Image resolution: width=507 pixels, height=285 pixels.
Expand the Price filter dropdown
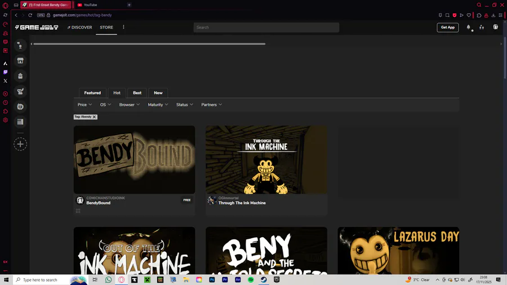(x=84, y=105)
